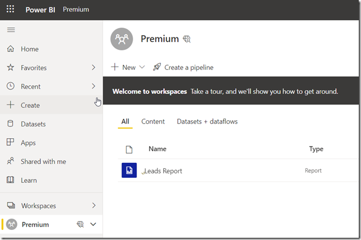Expand the Premium workspace dropdown chevron

[93, 224]
